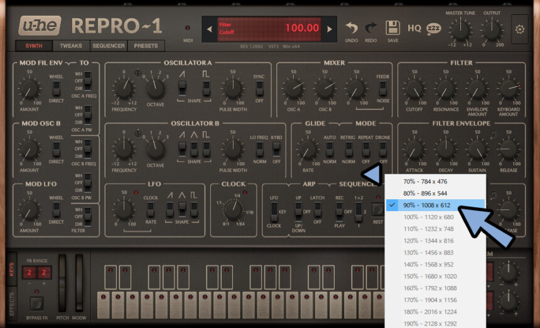
Task: Click the Filter Envelope Attack knob
Action: tap(414, 150)
